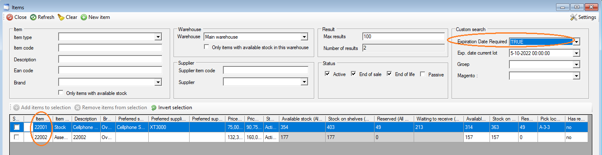Maximize the Items window
This screenshot has width=602, height=155.
(x=577, y=7)
